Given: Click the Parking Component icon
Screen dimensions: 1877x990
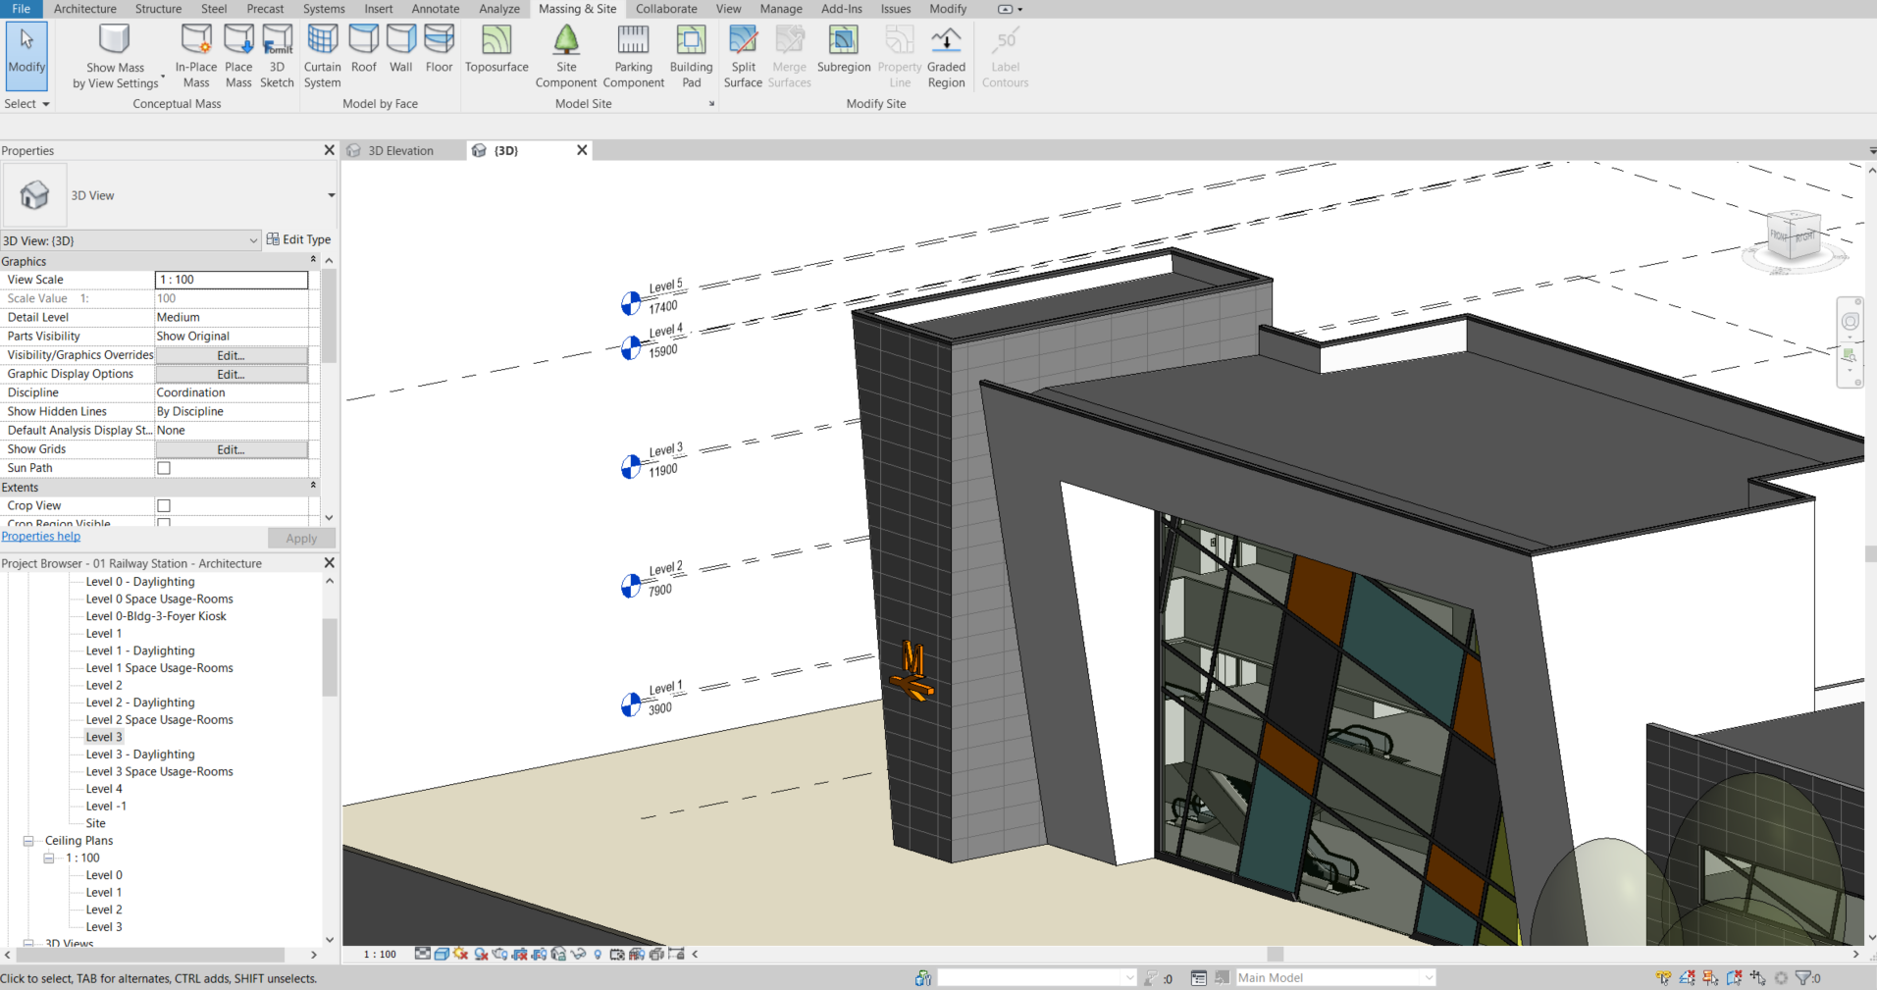Looking at the screenshot, I should [633, 41].
